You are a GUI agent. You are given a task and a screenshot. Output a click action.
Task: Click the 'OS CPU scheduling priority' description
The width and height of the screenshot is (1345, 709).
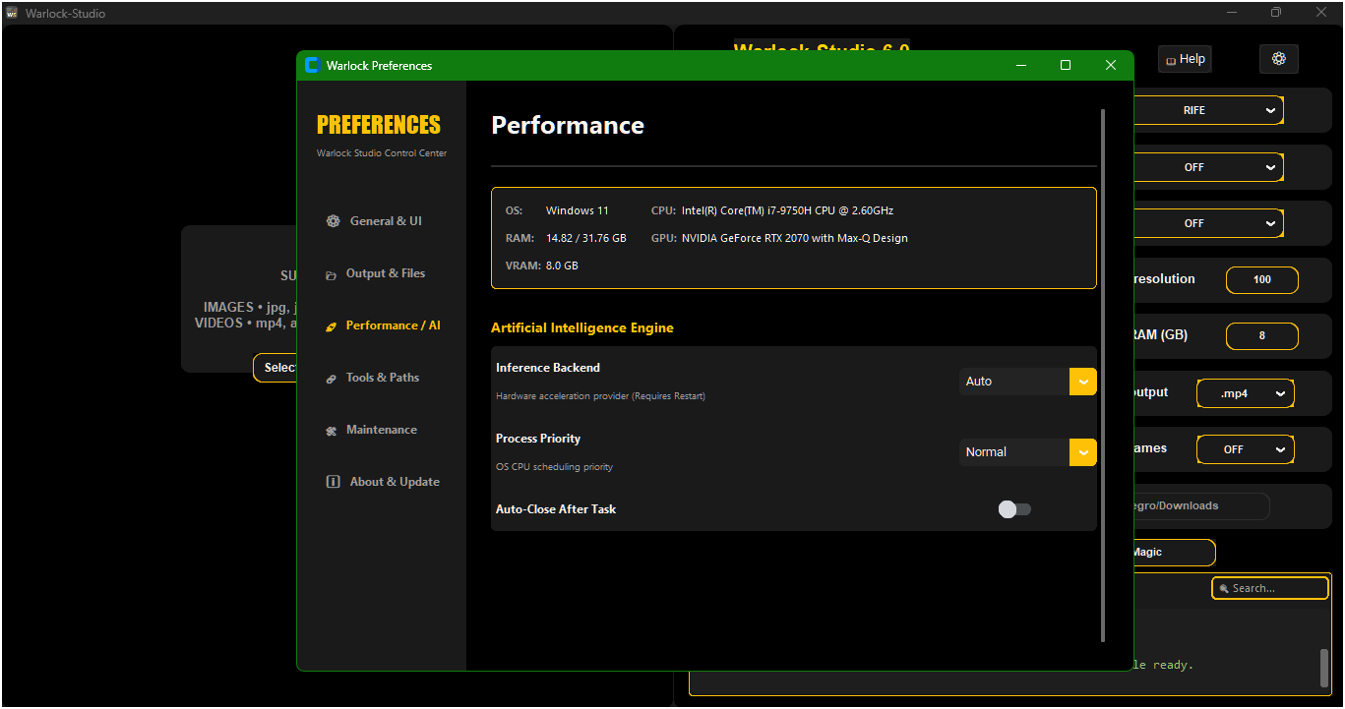click(x=555, y=467)
